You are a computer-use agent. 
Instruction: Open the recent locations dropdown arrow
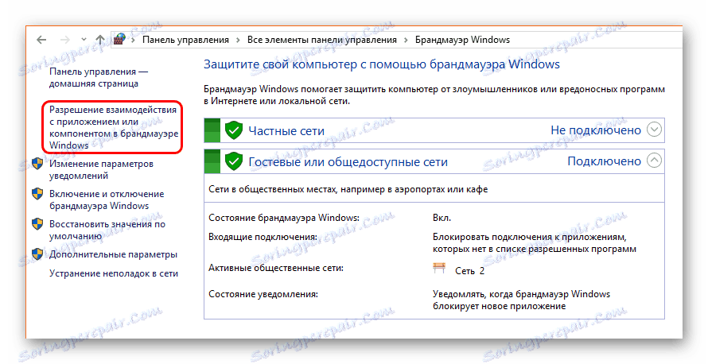[x=84, y=40]
